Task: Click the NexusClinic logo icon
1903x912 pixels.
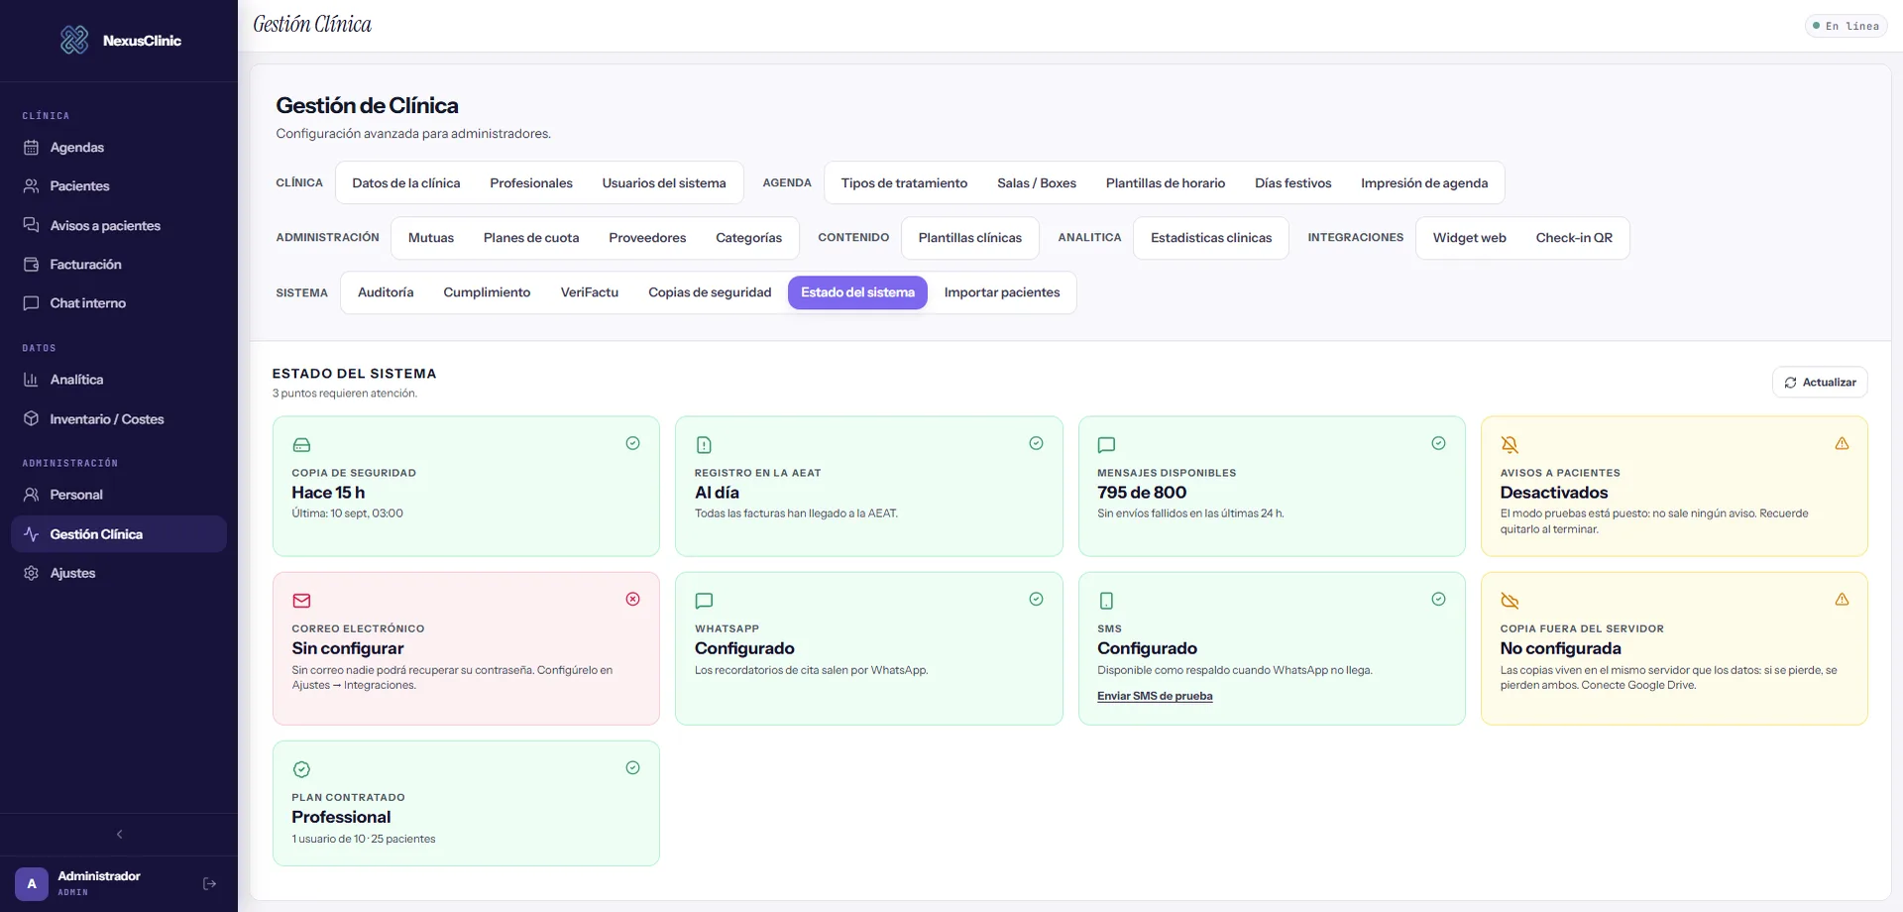Action: point(74,40)
